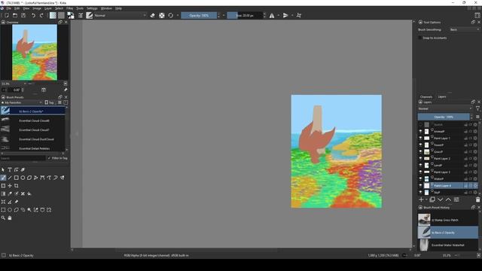The width and height of the screenshot is (482, 271).
Task: Switch to the Layers tab
Action: [x=442, y=97]
